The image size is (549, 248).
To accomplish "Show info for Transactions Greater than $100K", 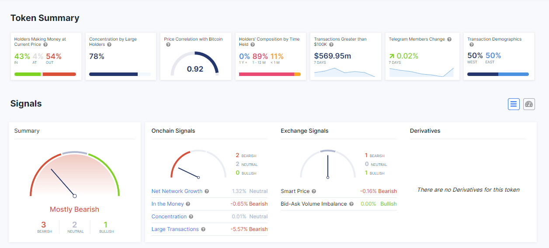I will 331,45.
